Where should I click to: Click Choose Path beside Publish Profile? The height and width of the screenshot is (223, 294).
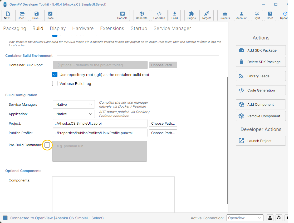pyautogui.click(x=163, y=133)
